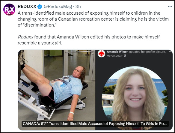Open the tweet's three-dot more options menu

tap(170, 7)
